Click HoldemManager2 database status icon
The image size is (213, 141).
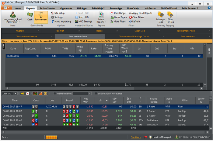click(150, 137)
